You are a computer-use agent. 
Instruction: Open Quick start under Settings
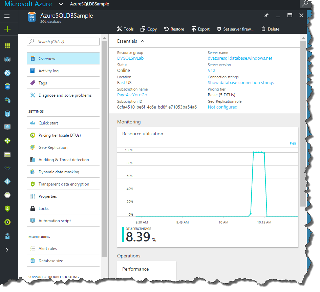click(63, 123)
